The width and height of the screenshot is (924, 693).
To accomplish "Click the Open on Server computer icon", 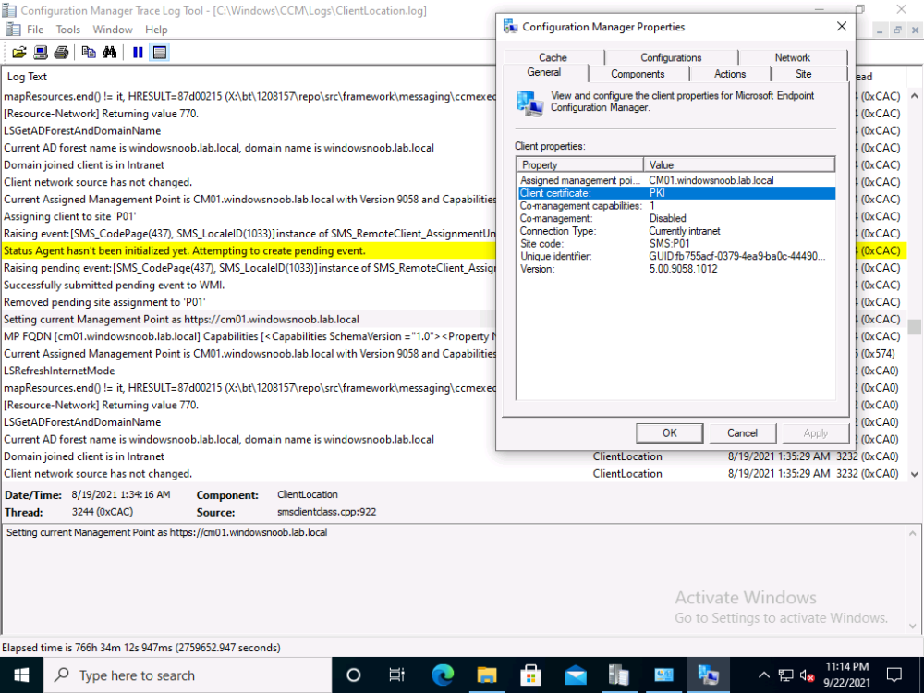I will [x=41, y=53].
